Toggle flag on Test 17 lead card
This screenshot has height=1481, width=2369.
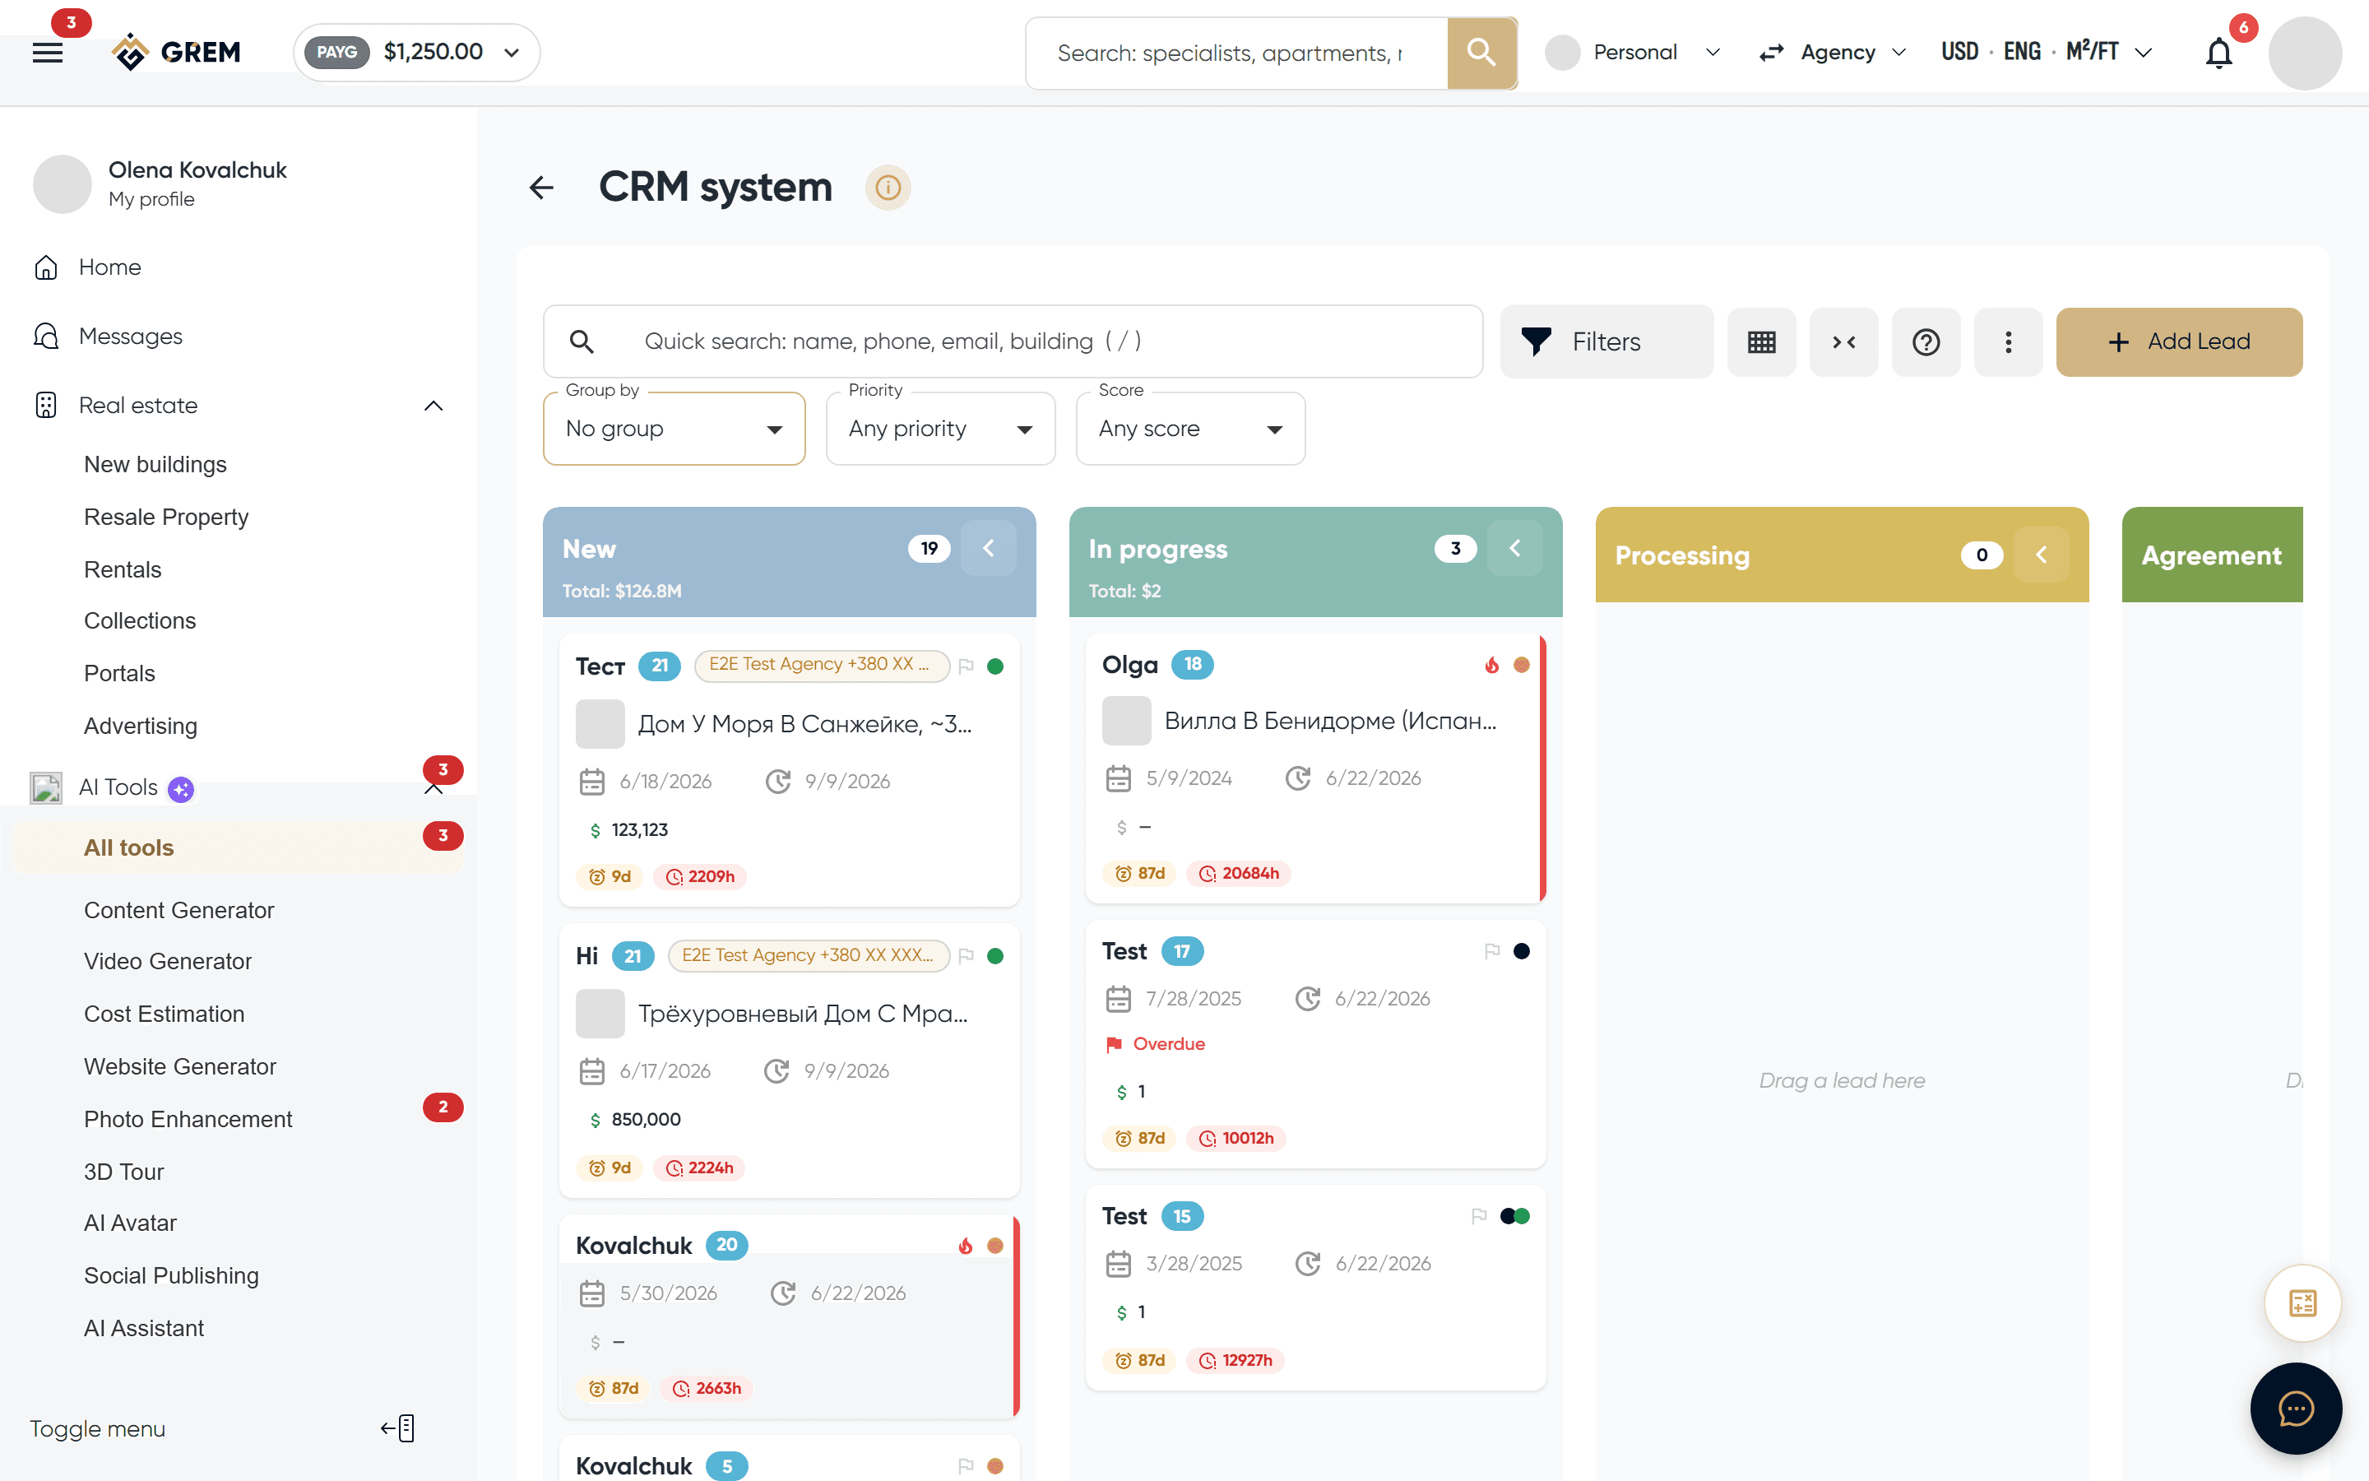(1492, 951)
